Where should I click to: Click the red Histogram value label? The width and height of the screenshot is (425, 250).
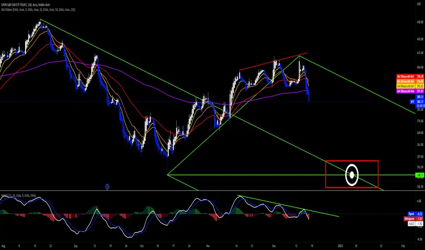(414, 219)
